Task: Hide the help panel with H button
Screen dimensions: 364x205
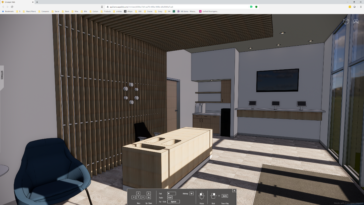Action: [234, 191]
